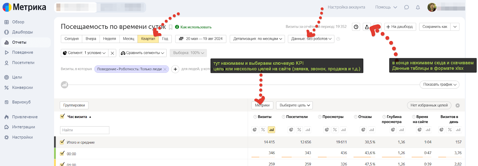This screenshot has height=166, width=478.
Task: Show bar chart for Посетители column
Action: pos(308,130)
